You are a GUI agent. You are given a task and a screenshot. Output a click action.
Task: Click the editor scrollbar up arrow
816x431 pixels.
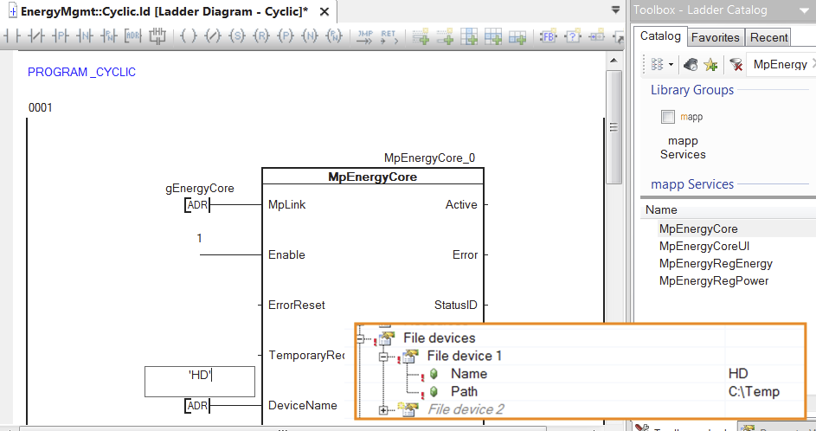point(614,60)
